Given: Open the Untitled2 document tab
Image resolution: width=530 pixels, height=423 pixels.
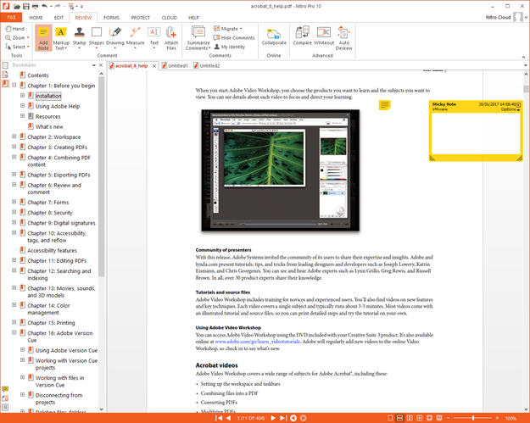Looking at the screenshot, I should tap(207, 66).
